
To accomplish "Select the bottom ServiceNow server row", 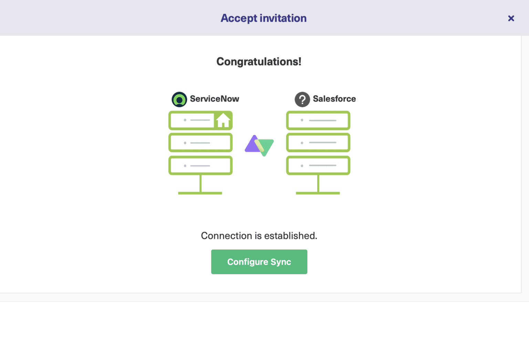I will (200, 165).
